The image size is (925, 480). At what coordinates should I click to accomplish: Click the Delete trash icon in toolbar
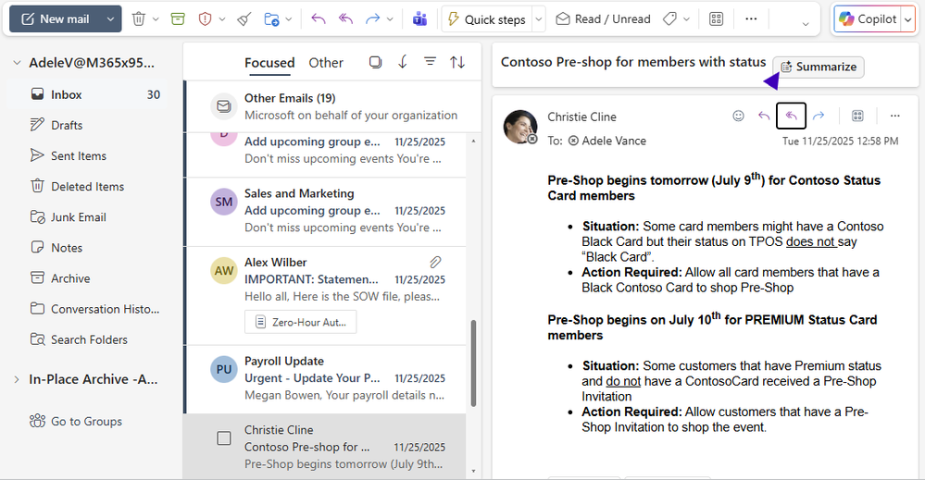click(x=139, y=18)
